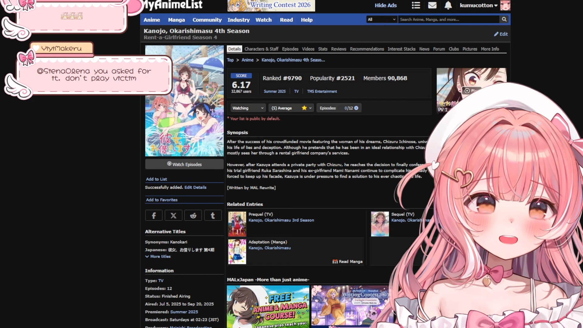The height and width of the screenshot is (328, 583).
Task: Click the search magnifier button
Action: point(504,19)
